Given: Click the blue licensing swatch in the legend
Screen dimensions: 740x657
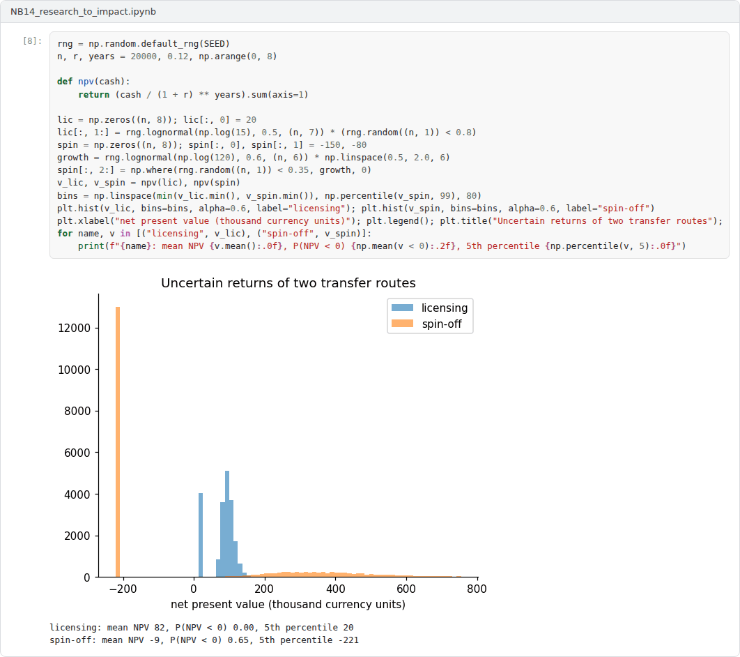Looking at the screenshot, I should pyautogui.click(x=402, y=308).
